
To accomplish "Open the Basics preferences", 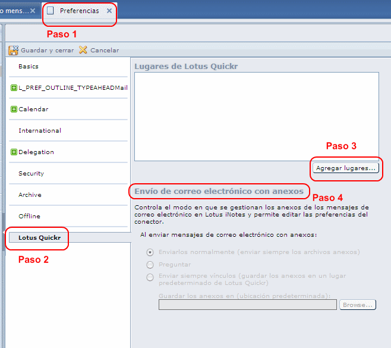I will tap(29, 67).
